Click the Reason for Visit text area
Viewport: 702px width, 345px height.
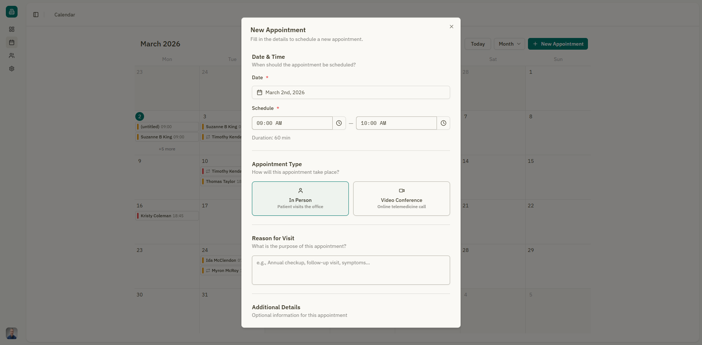pyautogui.click(x=351, y=270)
